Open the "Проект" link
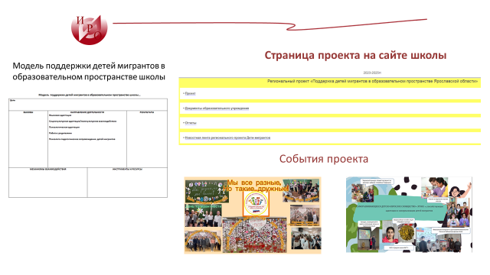Image resolution: width=490 pixels, height=275 pixels. pyautogui.click(x=190, y=93)
